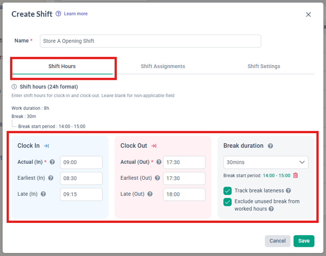Screen dimensions: 326x256
Task: Show help for Actual (Out)
Action: point(159,162)
